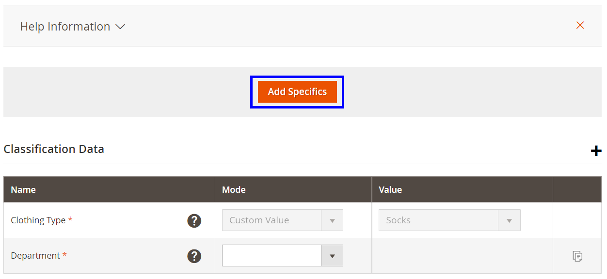Click the Classification Data heading

(x=54, y=149)
